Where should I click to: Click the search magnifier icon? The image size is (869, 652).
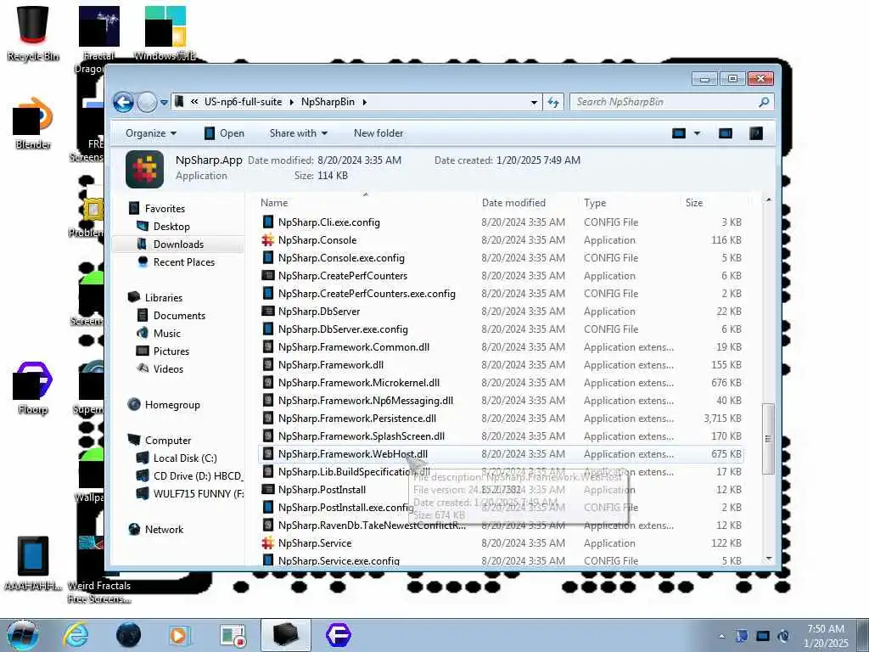(x=765, y=102)
